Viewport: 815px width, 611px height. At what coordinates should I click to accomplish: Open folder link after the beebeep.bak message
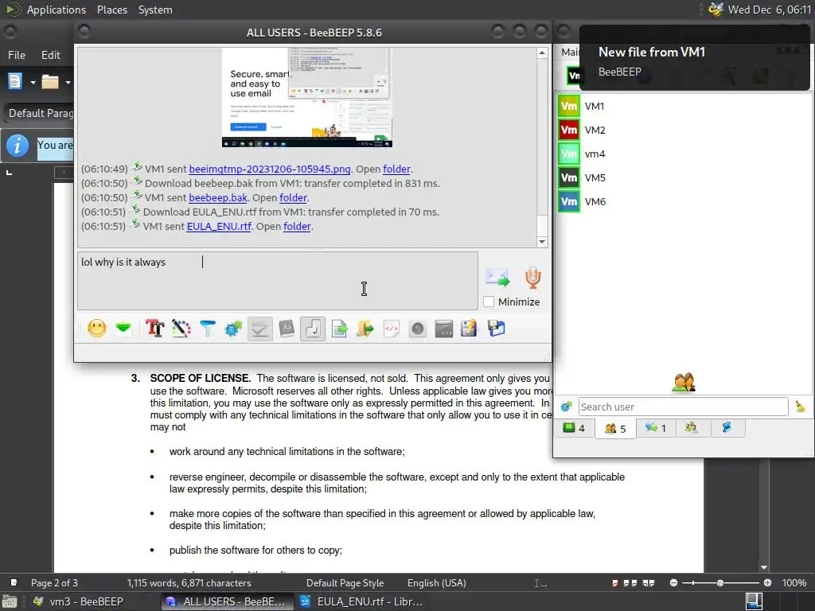(293, 197)
